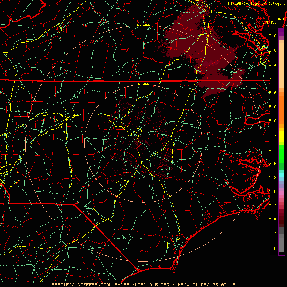Viewport: 287px width, 287px height.
Task: Click the 9.0 value on the scale
Action: click(x=273, y=50)
